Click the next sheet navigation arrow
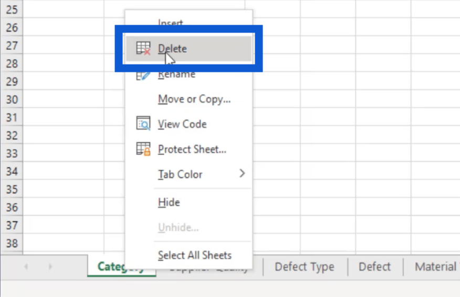Viewport: 460px width, 297px height. [50, 267]
